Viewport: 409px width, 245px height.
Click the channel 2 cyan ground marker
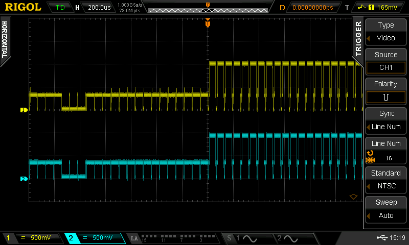click(x=23, y=179)
